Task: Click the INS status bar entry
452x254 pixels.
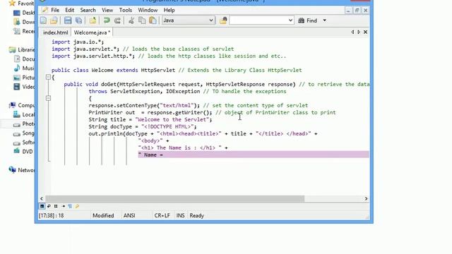Action: click(181, 215)
